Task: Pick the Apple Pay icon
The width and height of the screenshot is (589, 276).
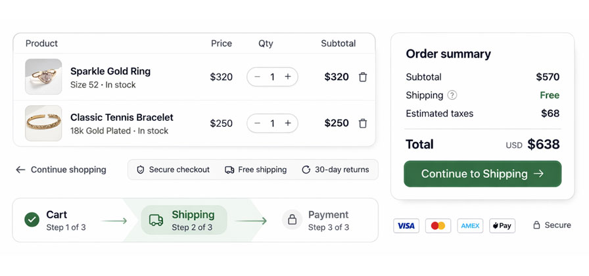Action: point(502,225)
